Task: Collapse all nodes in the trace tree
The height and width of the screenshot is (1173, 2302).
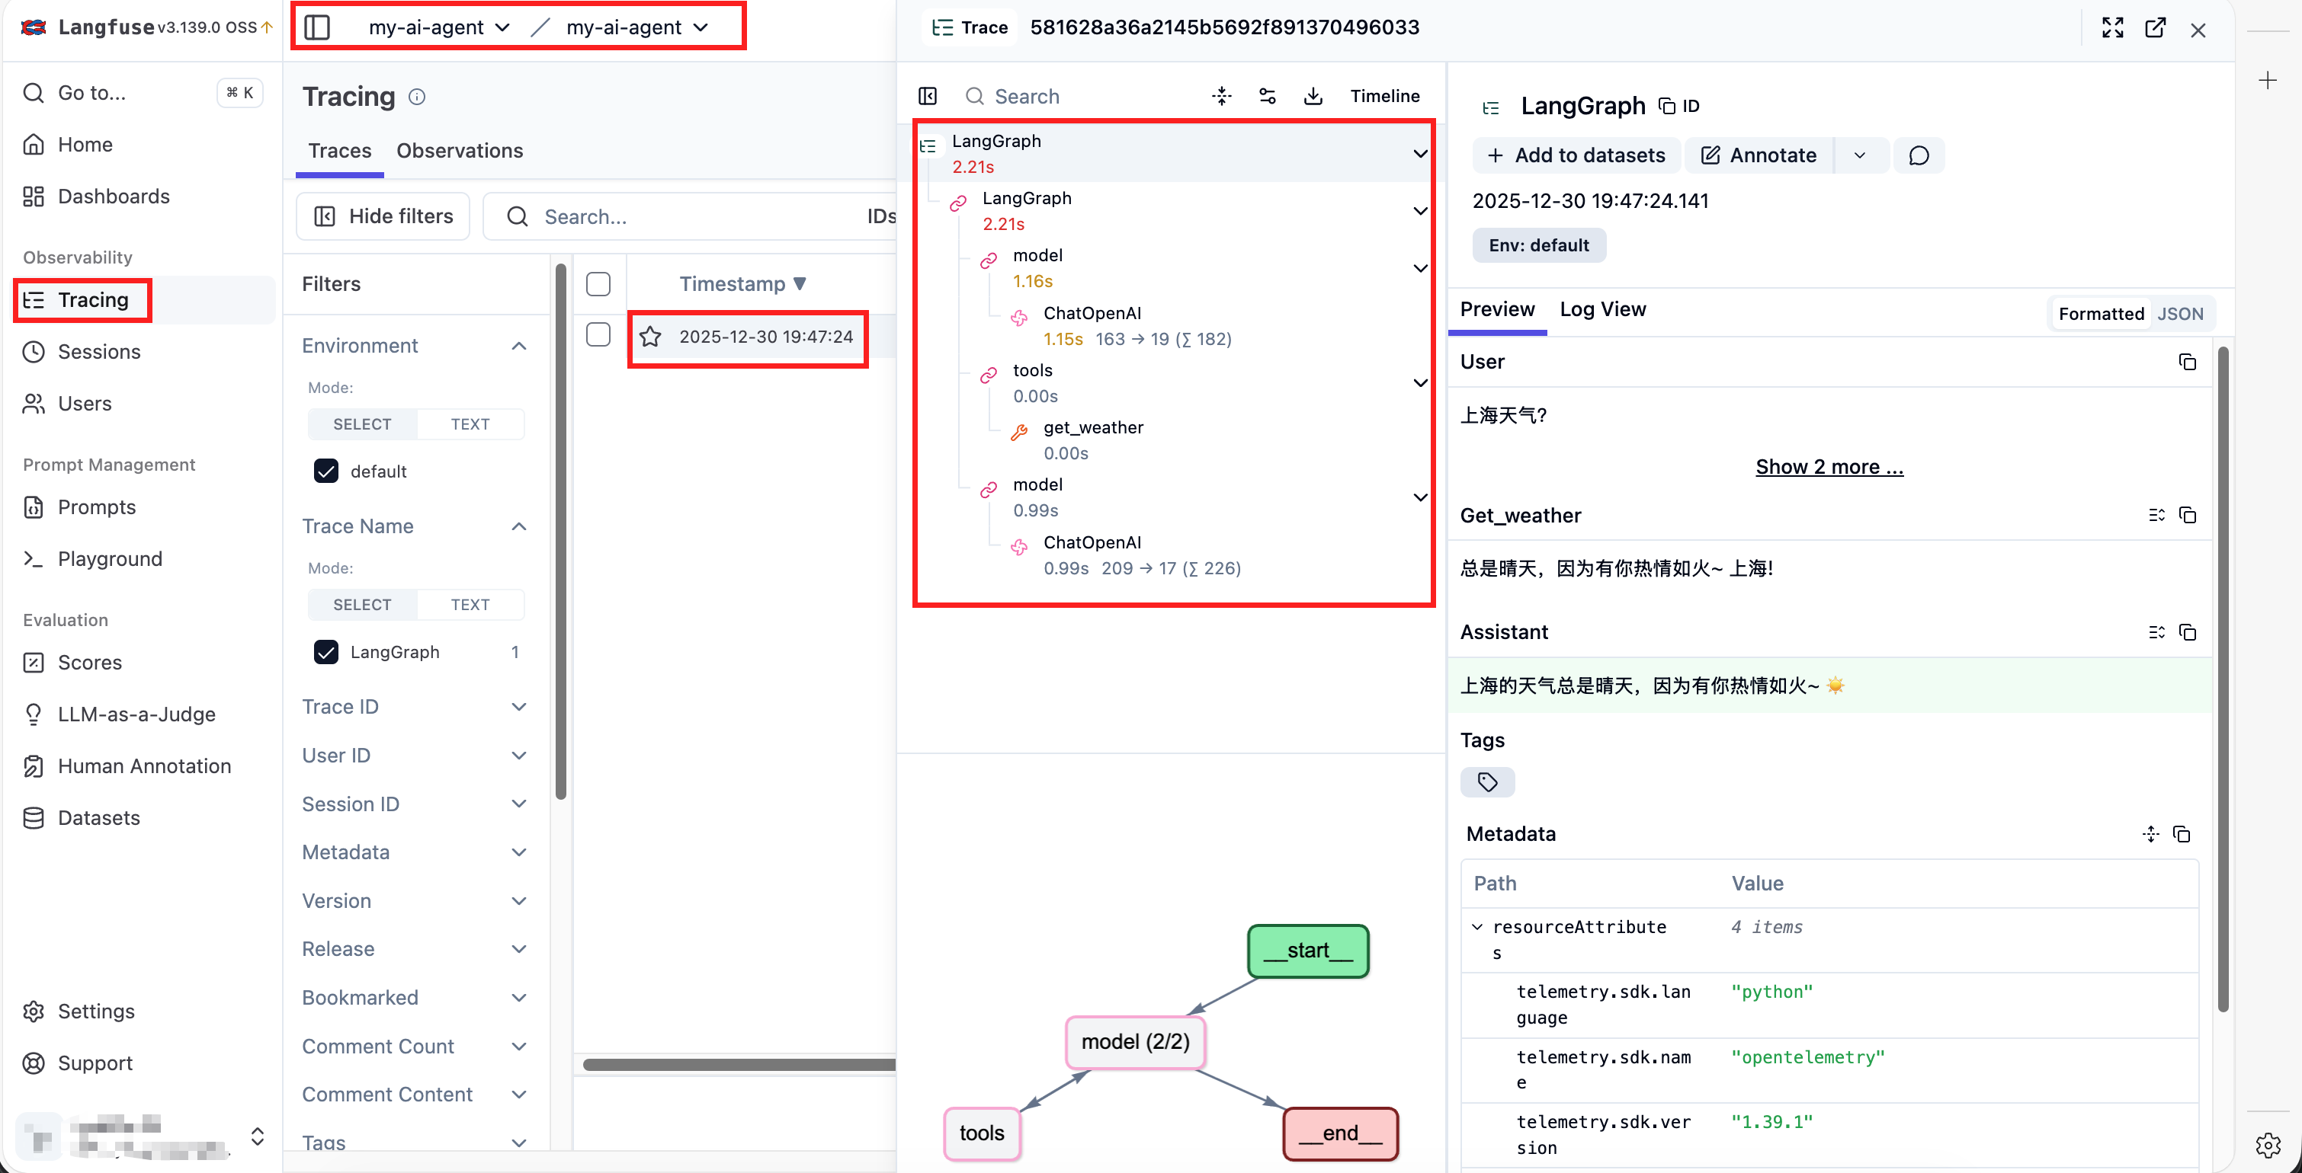Action: 1222,95
